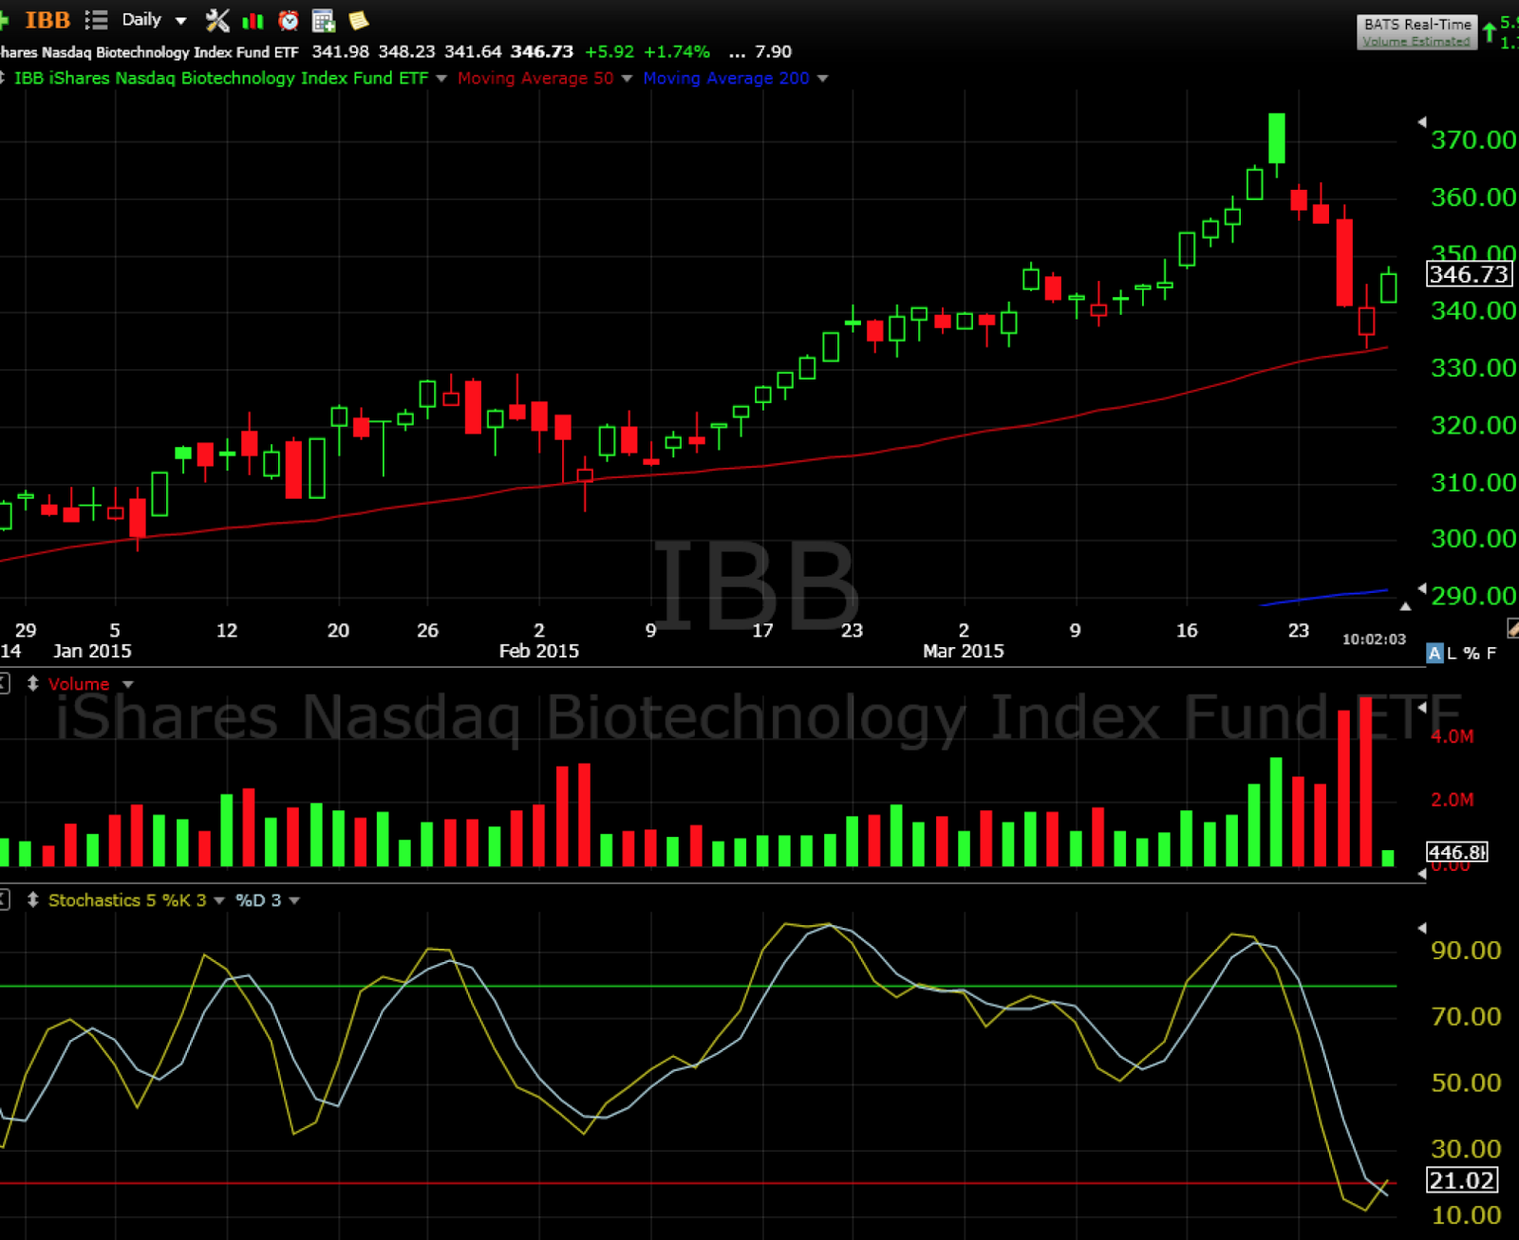Click the calendar grid icon in toolbar
Image resolution: width=1519 pixels, height=1240 pixels.
pos(324,20)
